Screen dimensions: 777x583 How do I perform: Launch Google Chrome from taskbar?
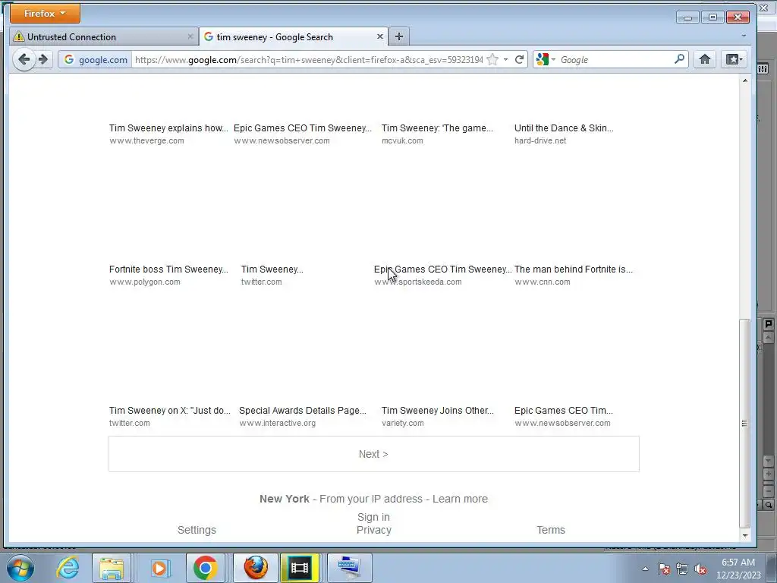point(205,568)
